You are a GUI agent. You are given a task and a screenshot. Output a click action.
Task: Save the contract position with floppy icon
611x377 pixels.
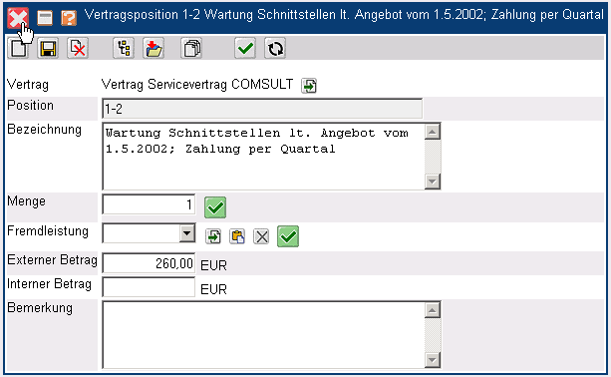[x=48, y=48]
